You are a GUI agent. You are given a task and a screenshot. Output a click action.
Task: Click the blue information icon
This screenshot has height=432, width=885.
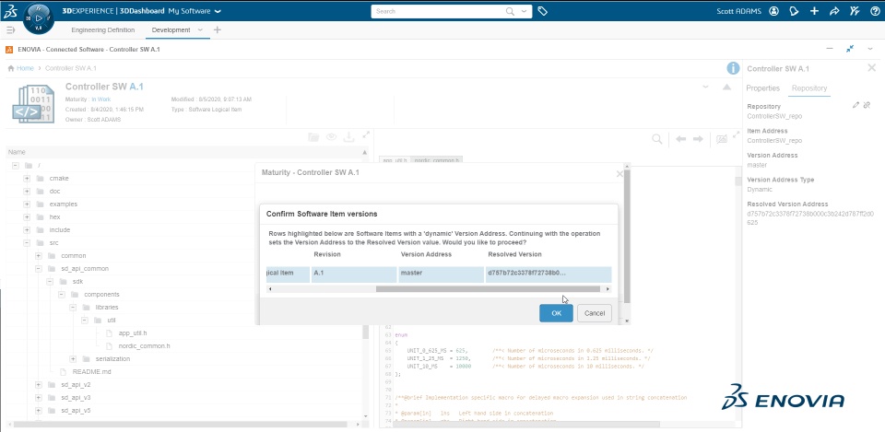(733, 68)
